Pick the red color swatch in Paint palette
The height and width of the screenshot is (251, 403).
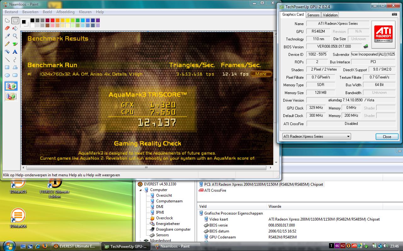coord(52,21)
